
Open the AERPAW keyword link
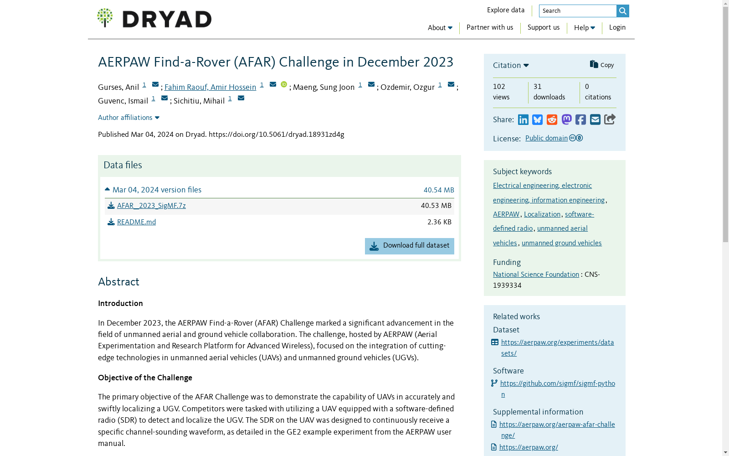[506, 214]
